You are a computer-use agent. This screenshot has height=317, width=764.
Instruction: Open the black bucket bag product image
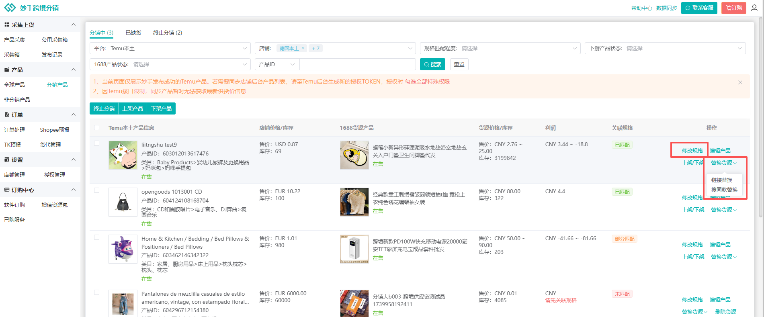pos(123,202)
